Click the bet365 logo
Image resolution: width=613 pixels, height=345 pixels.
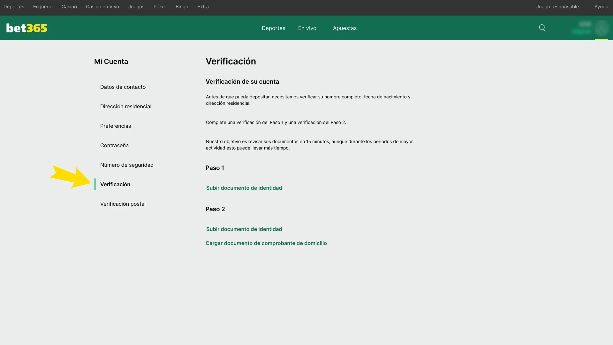click(x=26, y=28)
